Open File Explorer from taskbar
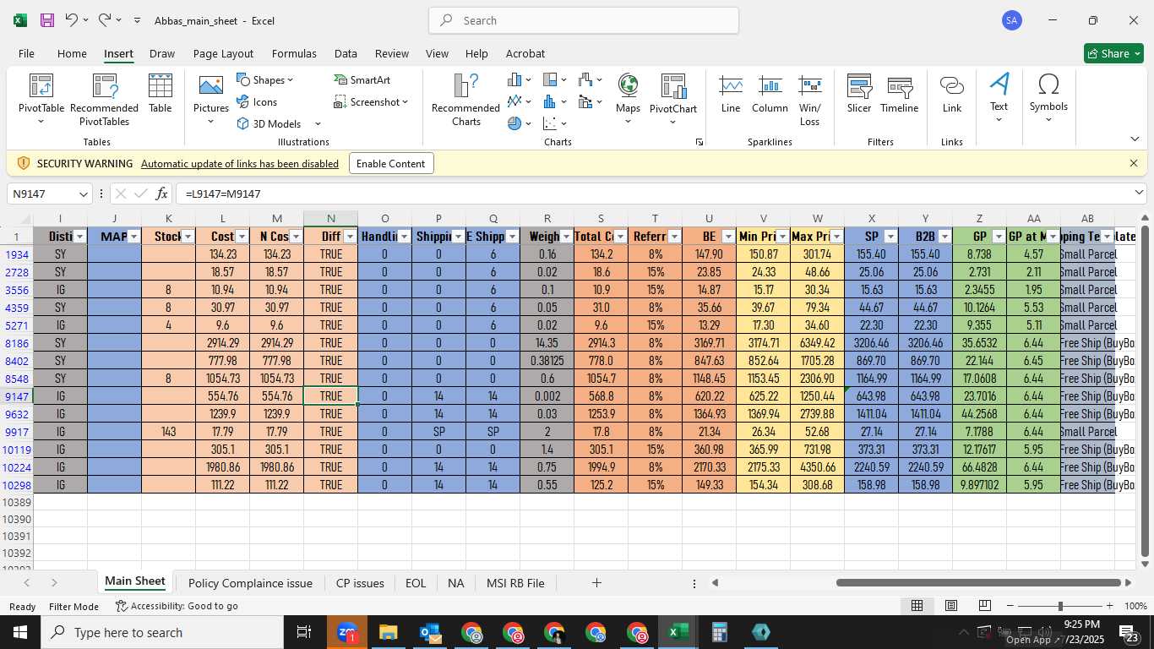 (x=388, y=632)
